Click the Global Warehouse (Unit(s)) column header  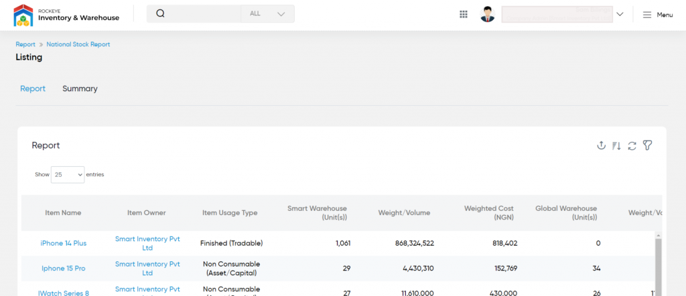coord(566,213)
